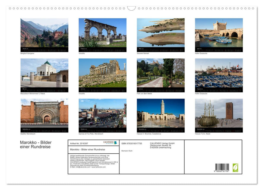Click the Hassan-Turm, Rabat December photo

219,115
